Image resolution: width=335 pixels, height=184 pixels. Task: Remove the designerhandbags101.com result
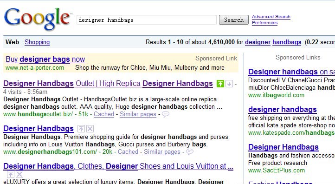(x=90, y=129)
